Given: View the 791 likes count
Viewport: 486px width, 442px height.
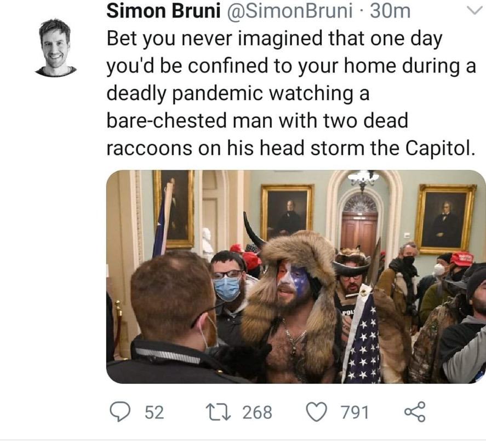Looking at the screenshot, I should [x=355, y=412].
